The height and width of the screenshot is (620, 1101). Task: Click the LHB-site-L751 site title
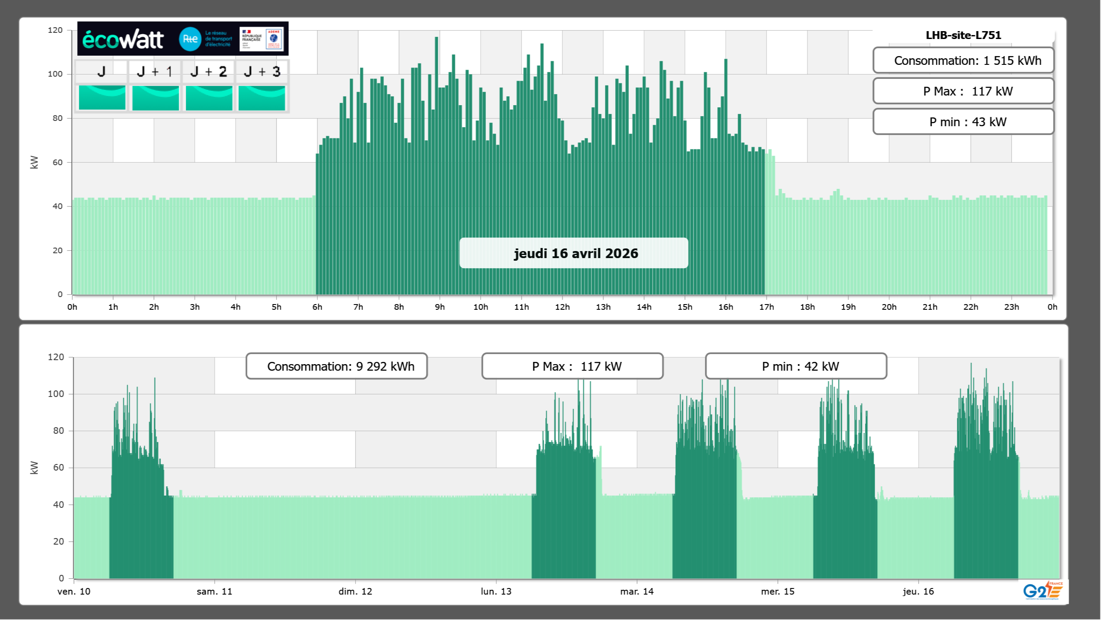pyautogui.click(x=963, y=35)
